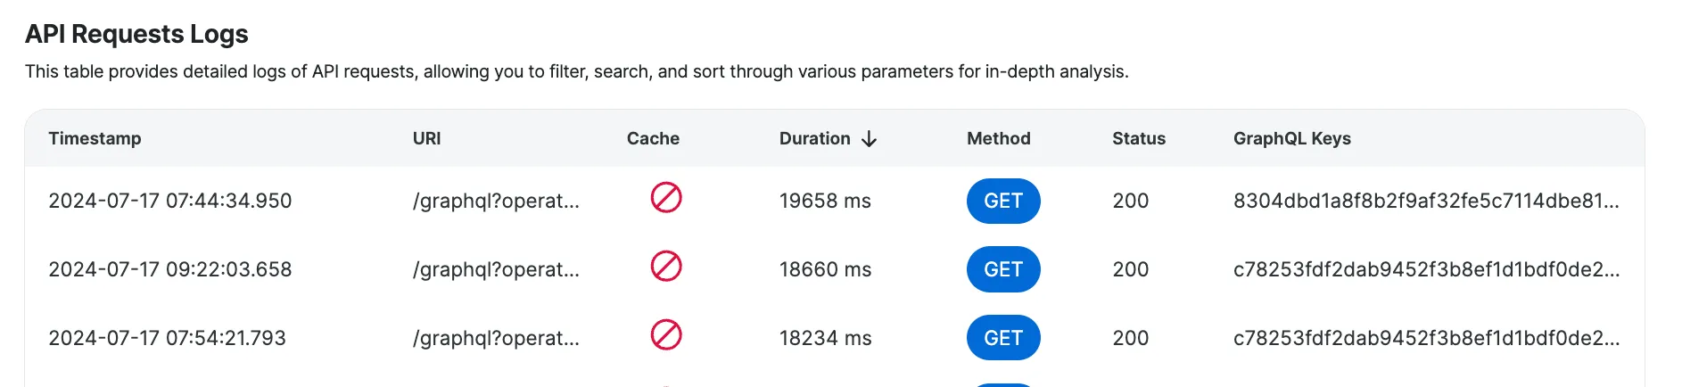Click the GET badge in the 07:54:21.793 row
The height and width of the screenshot is (387, 1682).
click(1003, 338)
